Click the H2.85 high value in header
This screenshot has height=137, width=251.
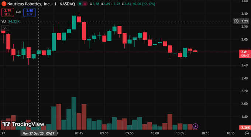pyautogui.click(x=105, y=4)
